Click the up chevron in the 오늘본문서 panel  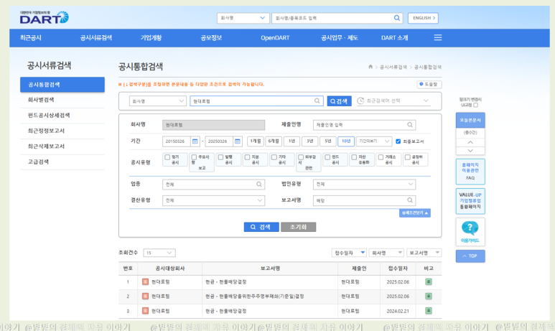[470, 142]
